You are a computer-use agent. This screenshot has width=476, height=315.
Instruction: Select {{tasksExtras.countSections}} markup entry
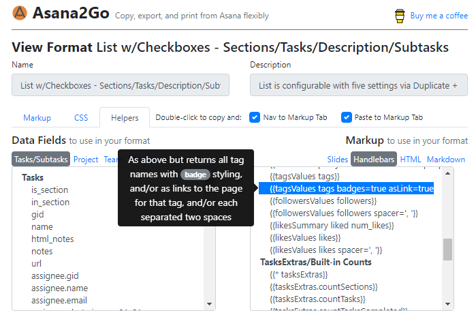323,287
